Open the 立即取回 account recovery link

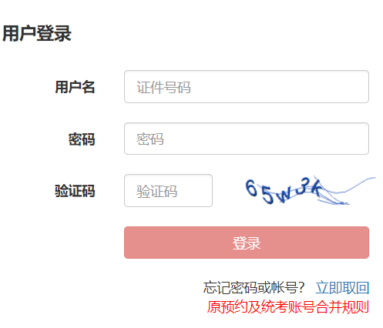(x=342, y=287)
